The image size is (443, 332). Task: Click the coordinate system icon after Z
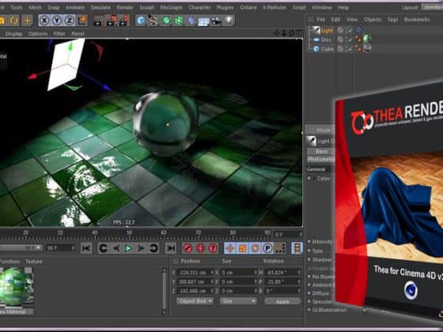tap(82, 21)
